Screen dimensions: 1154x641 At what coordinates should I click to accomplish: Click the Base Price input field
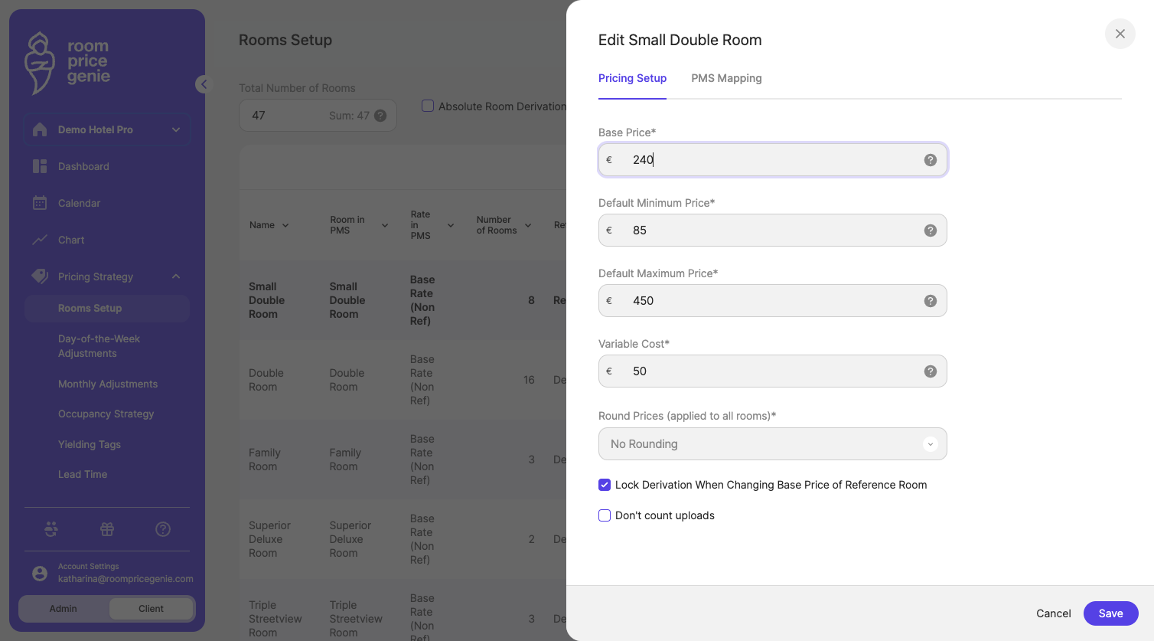pos(773,160)
